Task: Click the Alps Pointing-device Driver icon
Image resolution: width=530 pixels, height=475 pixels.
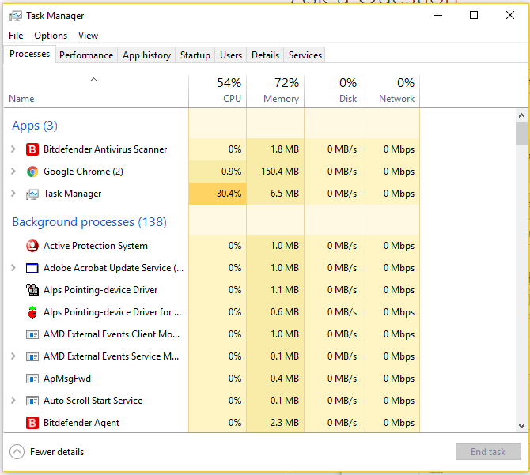Action: point(32,290)
